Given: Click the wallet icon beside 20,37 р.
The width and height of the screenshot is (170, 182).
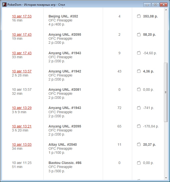Looking at the screenshot, I should tap(139, 144).
